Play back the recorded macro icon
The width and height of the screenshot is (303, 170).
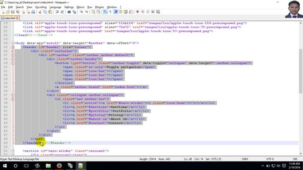[148, 12]
